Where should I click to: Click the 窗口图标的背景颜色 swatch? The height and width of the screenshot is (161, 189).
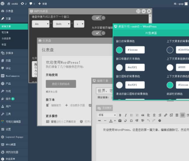point(119,85)
